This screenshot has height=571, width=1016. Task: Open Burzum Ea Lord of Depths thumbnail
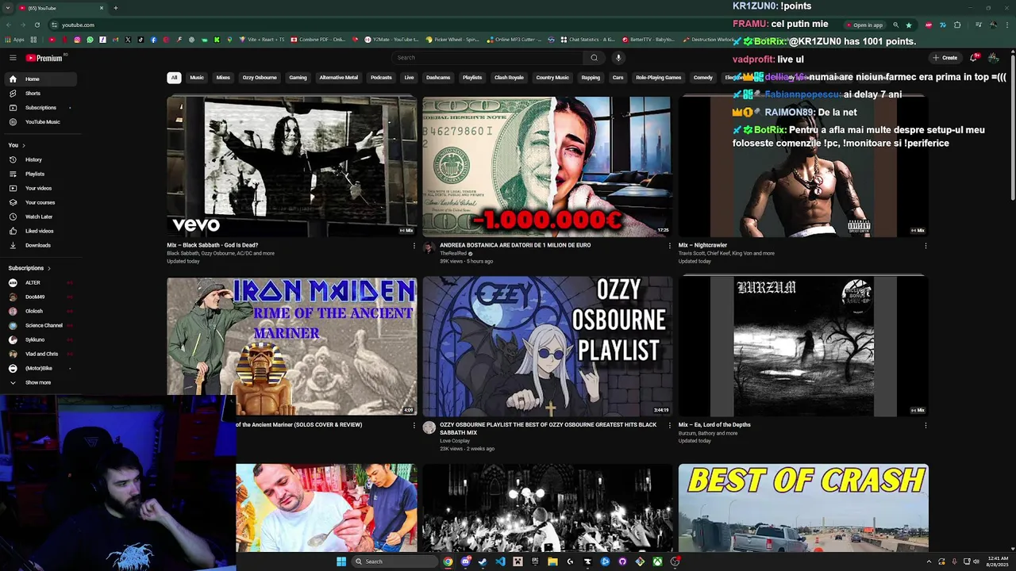802,346
